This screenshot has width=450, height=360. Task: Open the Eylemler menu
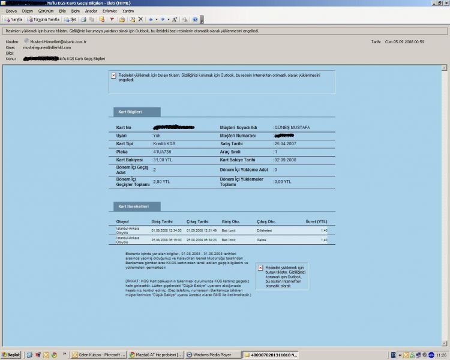(110, 11)
